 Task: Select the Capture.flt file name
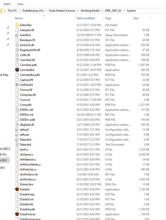[x=26, y=80]
